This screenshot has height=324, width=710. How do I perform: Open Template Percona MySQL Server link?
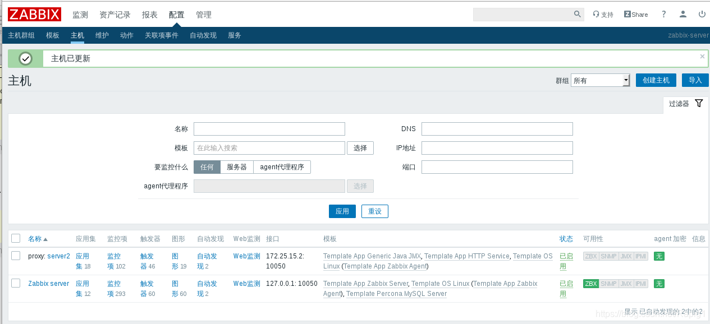coord(396,294)
